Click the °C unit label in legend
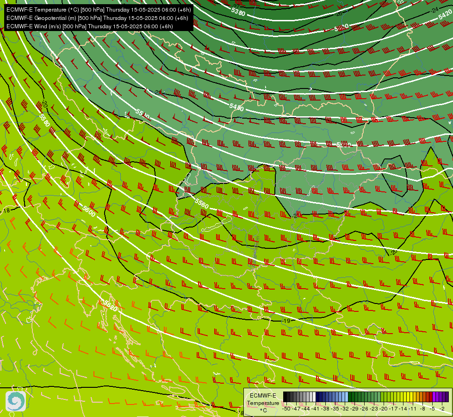The width and height of the screenshot is (453, 417). click(264, 411)
